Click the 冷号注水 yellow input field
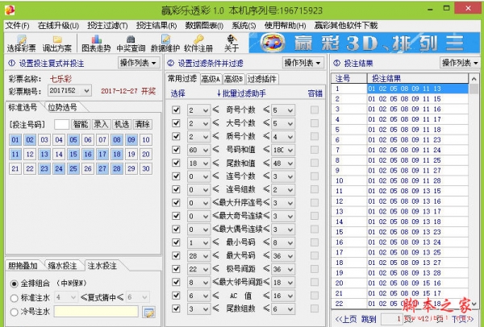Image resolution: width=484 pixels, height=327 pixels. click(x=96, y=312)
